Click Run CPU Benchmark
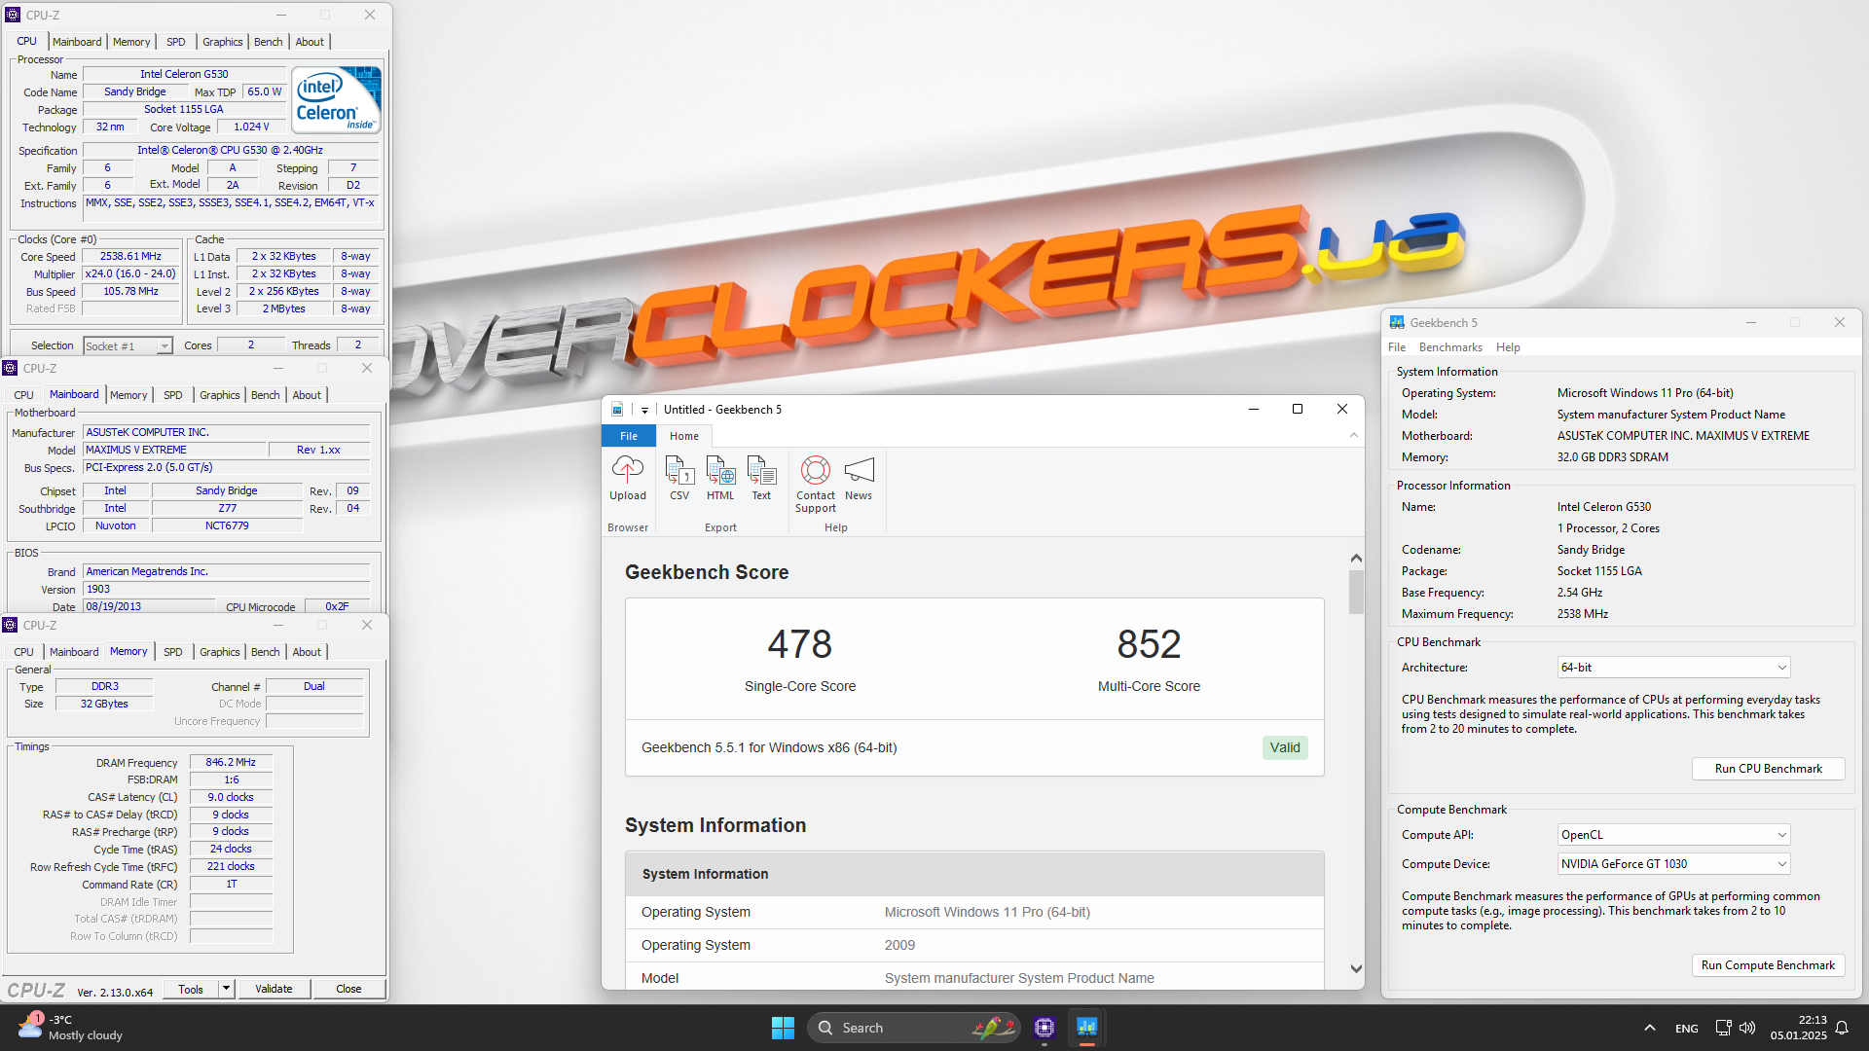The height and width of the screenshot is (1051, 1869). click(1768, 769)
